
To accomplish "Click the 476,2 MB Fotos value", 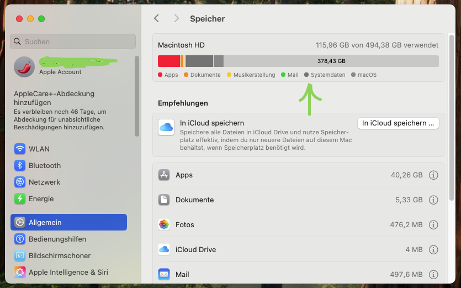I will pyautogui.click(x=406, y=224).
